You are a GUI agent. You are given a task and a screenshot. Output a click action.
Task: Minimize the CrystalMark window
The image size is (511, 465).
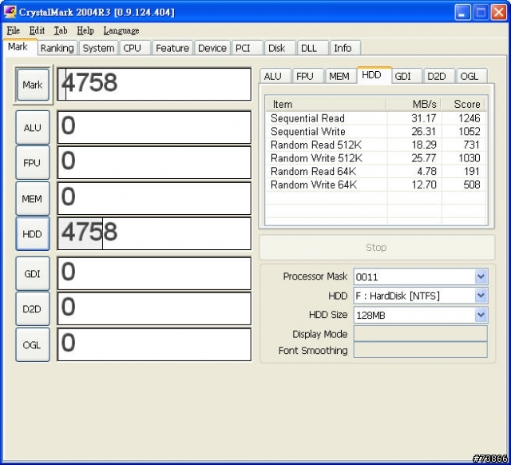tap(463, 13)
